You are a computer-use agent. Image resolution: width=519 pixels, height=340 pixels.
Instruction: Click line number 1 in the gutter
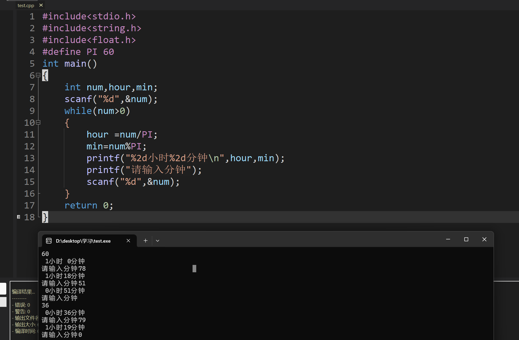(32, 16)
